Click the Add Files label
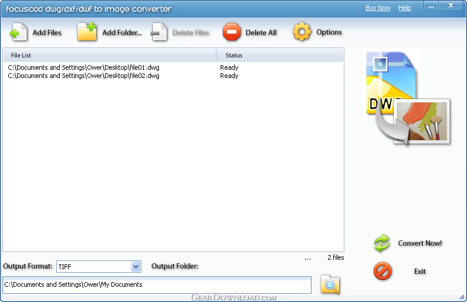The image size is (467, 302). (47, 32)
